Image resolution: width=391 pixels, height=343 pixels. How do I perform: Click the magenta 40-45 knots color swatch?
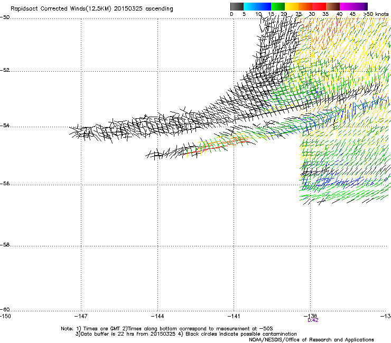tap(347, 6)
